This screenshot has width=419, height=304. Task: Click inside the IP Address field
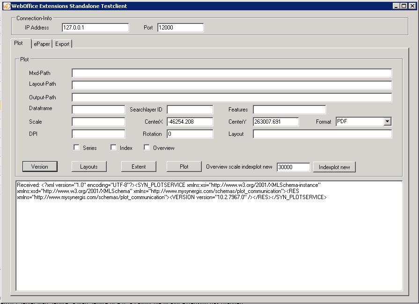point(95,28)
